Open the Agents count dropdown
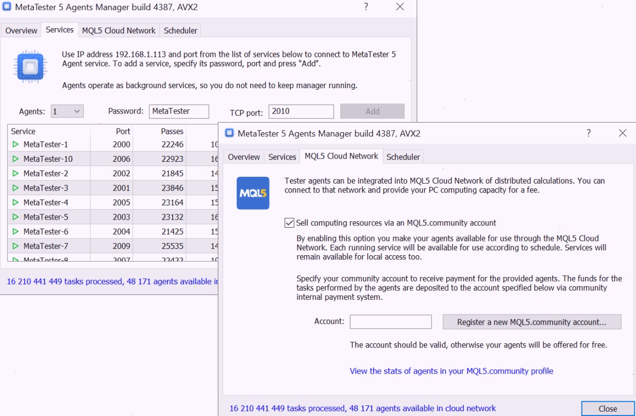The width and height of the screenshot is (636, 416). click(67, 111)
